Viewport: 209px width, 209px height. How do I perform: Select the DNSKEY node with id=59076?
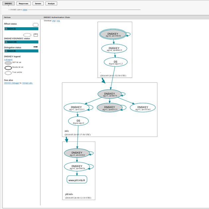(77, 167)
